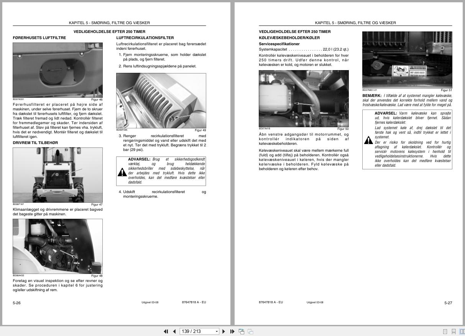Screen dimensions: 465x336
Task: Click the Figur 47 rear grille image
Action: coord(58,175)
